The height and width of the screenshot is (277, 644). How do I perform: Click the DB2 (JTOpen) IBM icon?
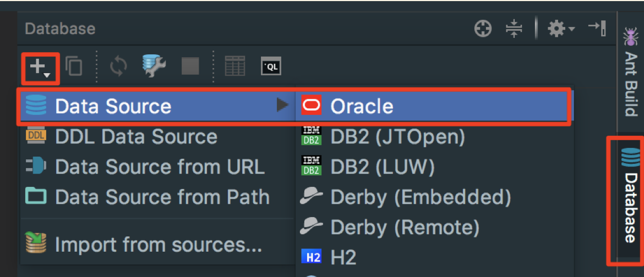[x=312, y=136]
